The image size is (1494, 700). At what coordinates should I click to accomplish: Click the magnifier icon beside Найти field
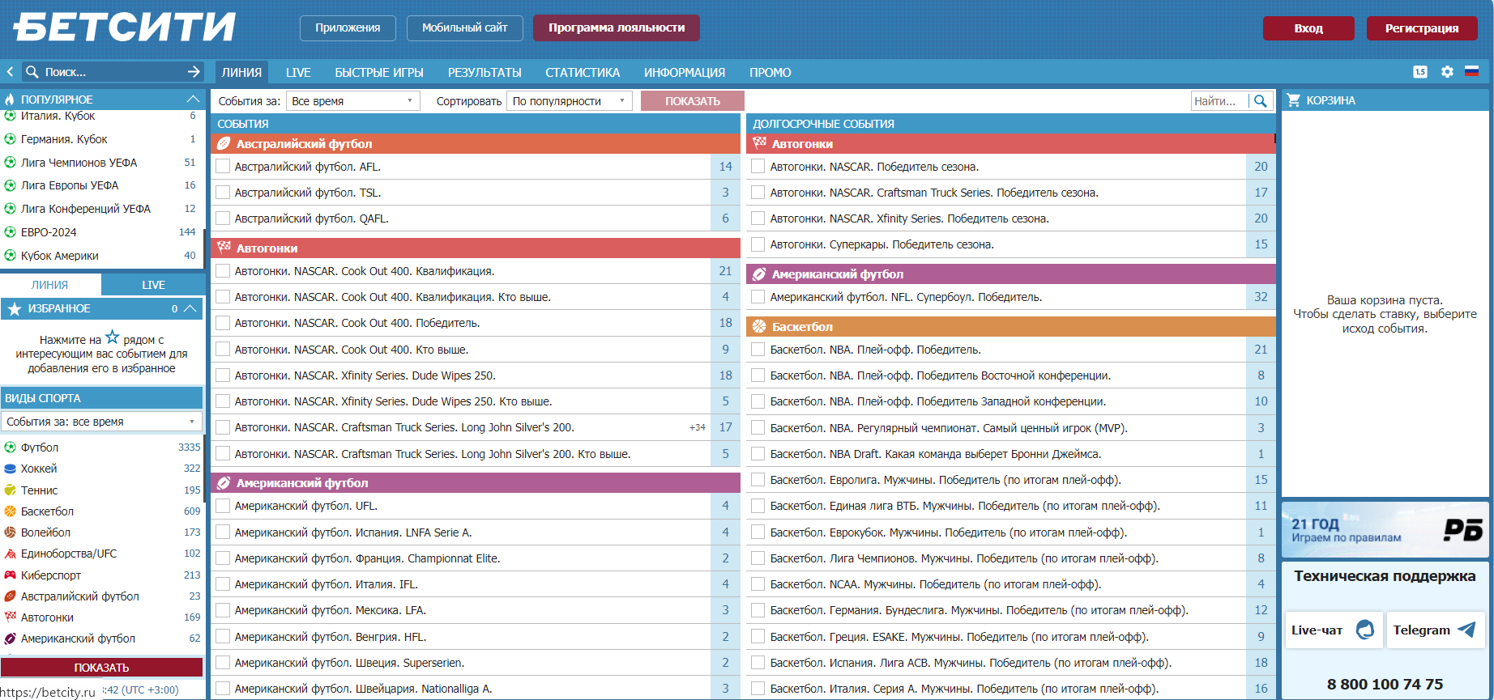click(x=1261, y=101)
